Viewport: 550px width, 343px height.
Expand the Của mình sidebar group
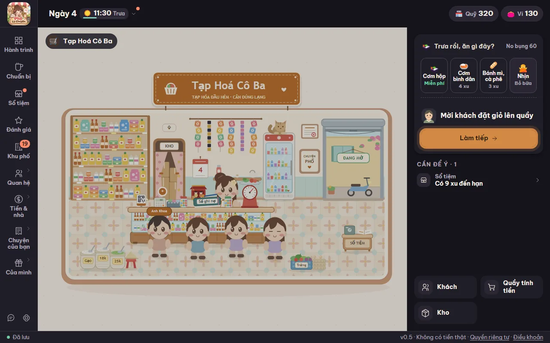(18, 267)
